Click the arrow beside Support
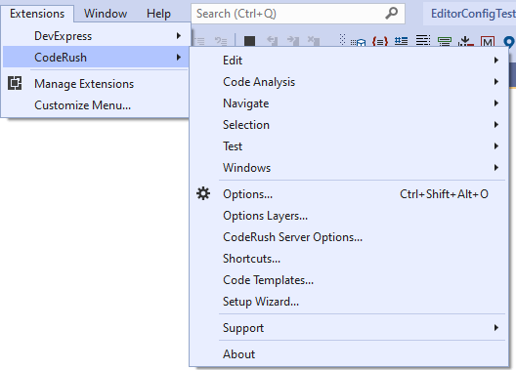Viewport: 516px width, 370px height. (x=496, y=328)
